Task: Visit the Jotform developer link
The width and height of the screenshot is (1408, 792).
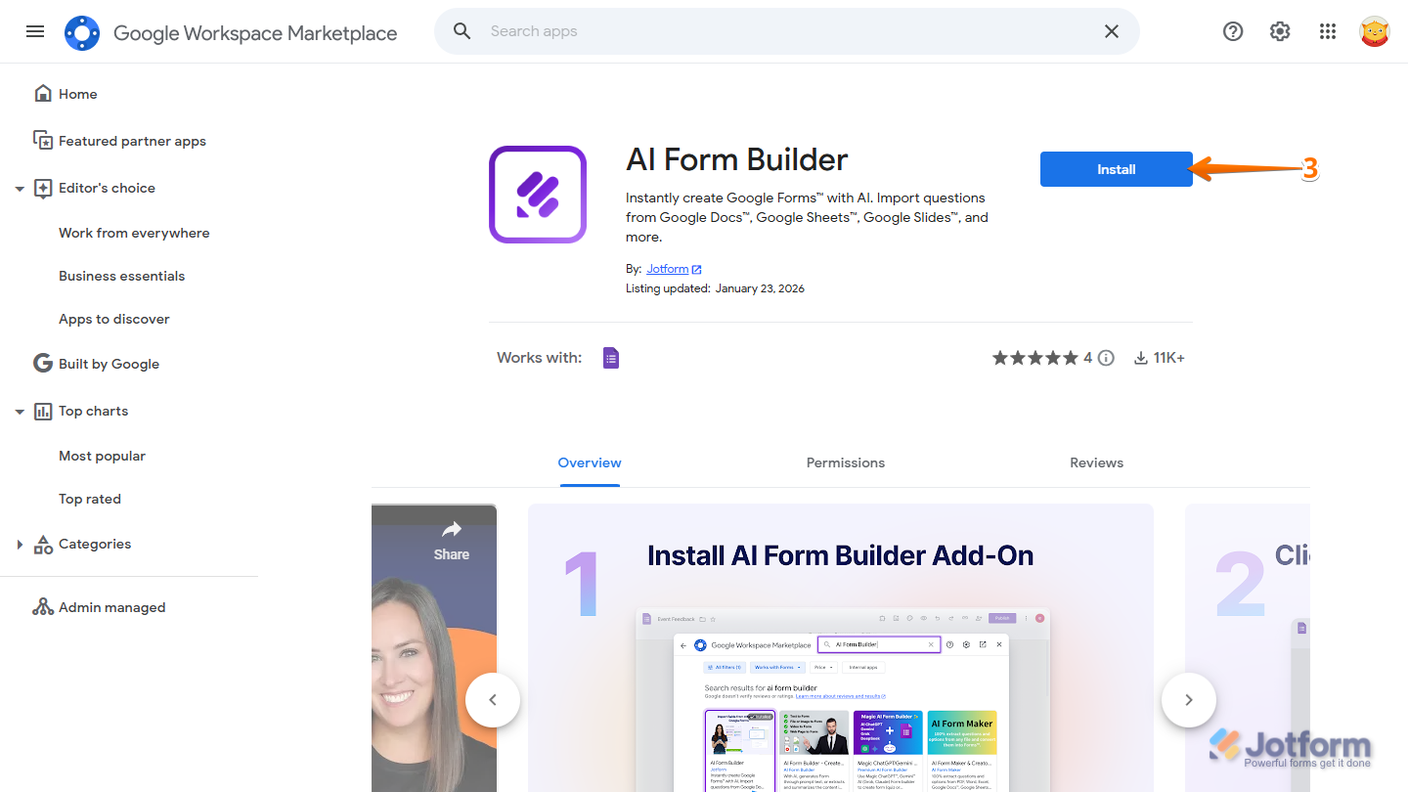Action: (x=668, y=268)
